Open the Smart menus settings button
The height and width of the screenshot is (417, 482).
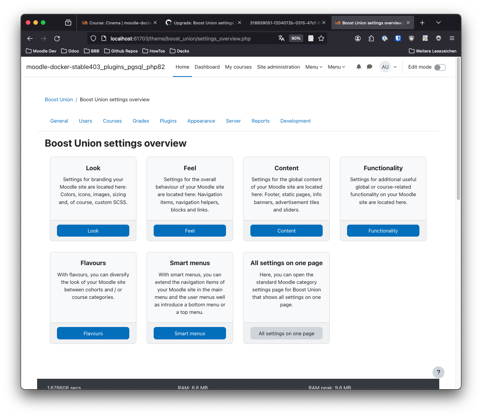point(190,333)
